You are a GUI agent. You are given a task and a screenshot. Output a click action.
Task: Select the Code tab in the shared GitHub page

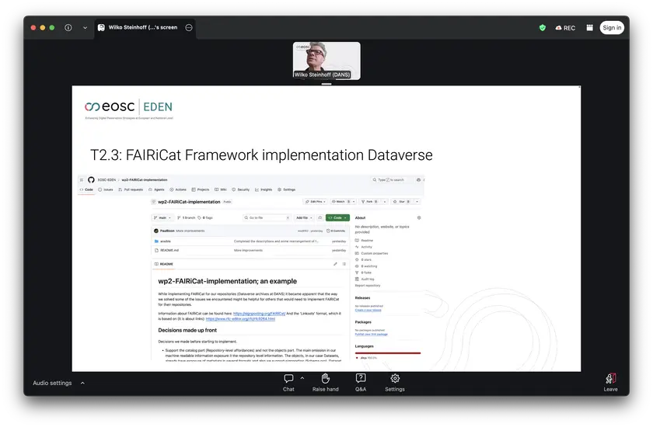tap(86, 189)
